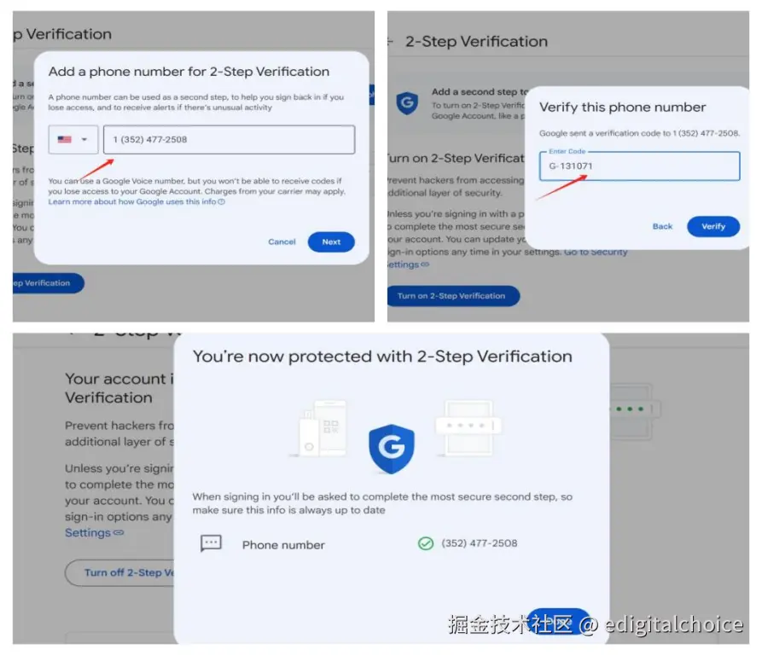762x656 pixels.
Task: Click the Cancel button in phone dialog
Action: pos(282,241)
